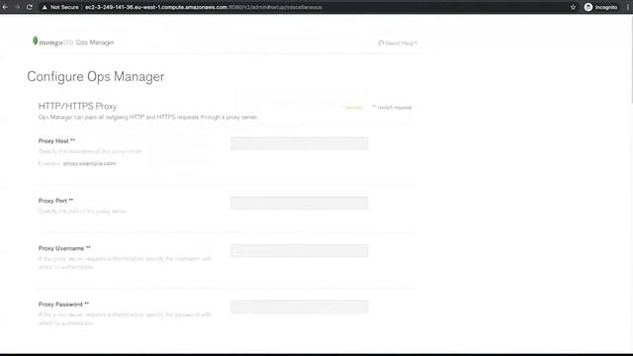633x356 pixels.
Task: Click the 'Proxy Port **' label
Action: coord(55,201)
